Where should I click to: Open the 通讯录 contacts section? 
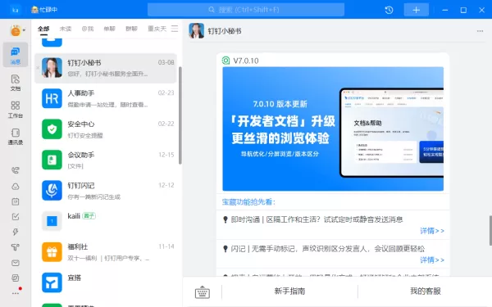coord(16,136)
